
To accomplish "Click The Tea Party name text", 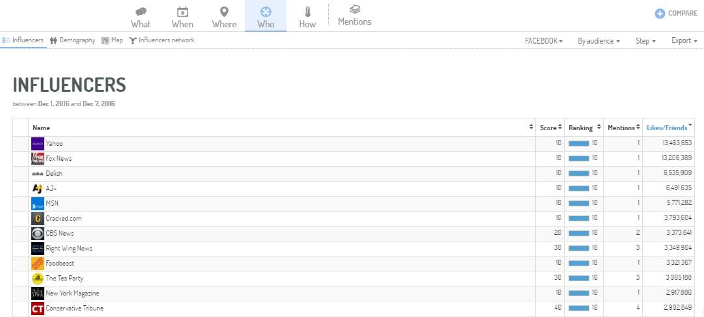I will [64, 279].
